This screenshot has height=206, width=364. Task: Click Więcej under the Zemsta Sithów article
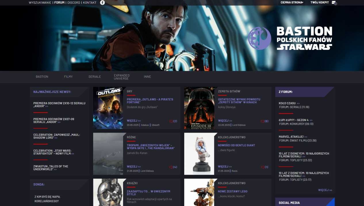click(225, 121)
